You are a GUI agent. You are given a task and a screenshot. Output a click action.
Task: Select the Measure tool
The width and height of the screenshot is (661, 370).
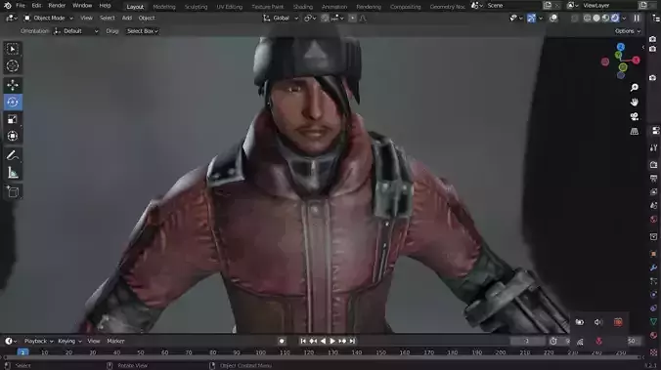[x=13, y=173]
